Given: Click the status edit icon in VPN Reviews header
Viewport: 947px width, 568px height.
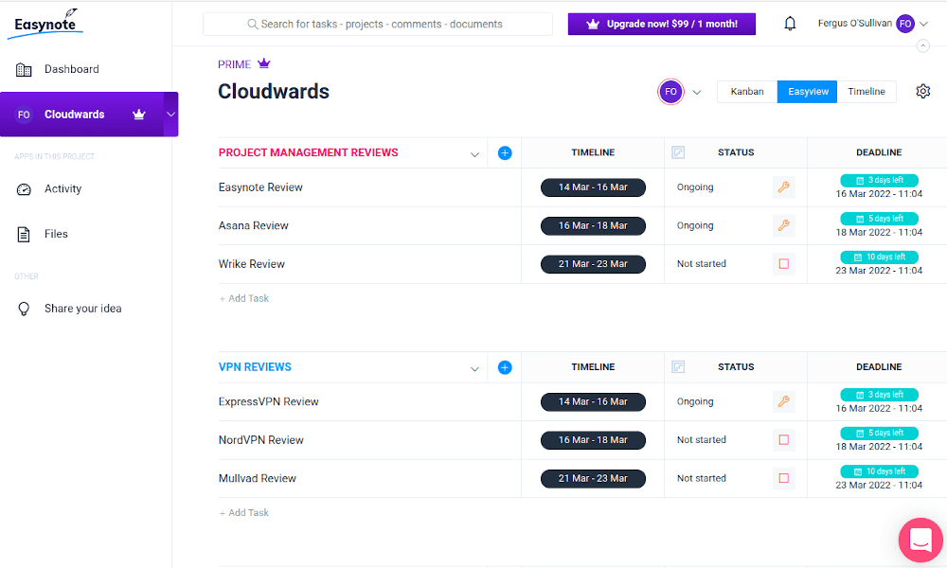Looking at the screenshot, I should tap(678, 367).
